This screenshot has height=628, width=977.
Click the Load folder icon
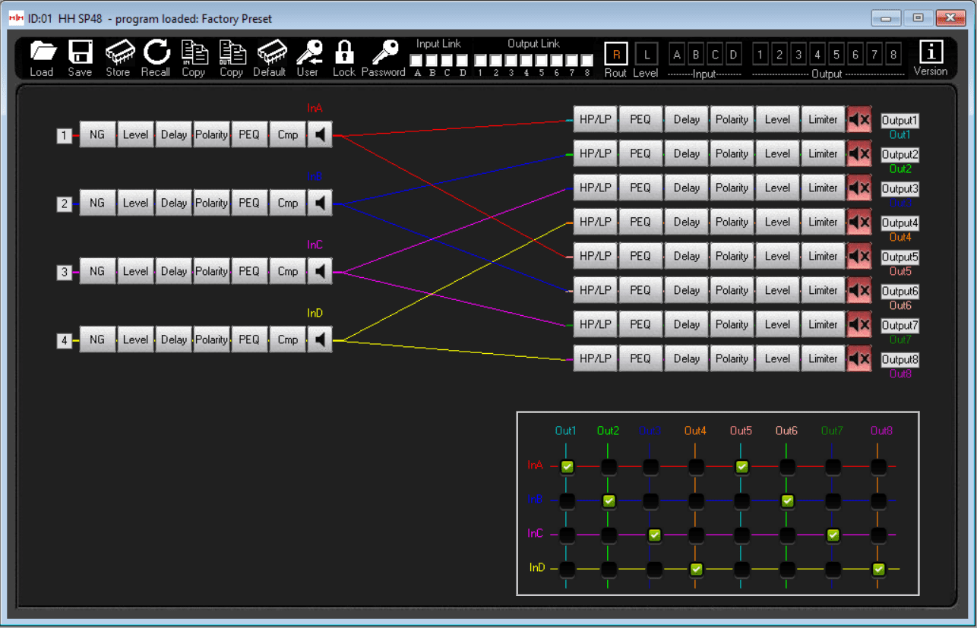pos(43,52)
